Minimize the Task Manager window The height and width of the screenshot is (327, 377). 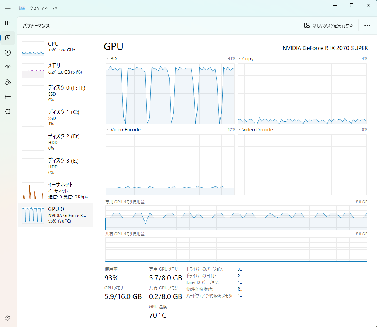point(335,5)
